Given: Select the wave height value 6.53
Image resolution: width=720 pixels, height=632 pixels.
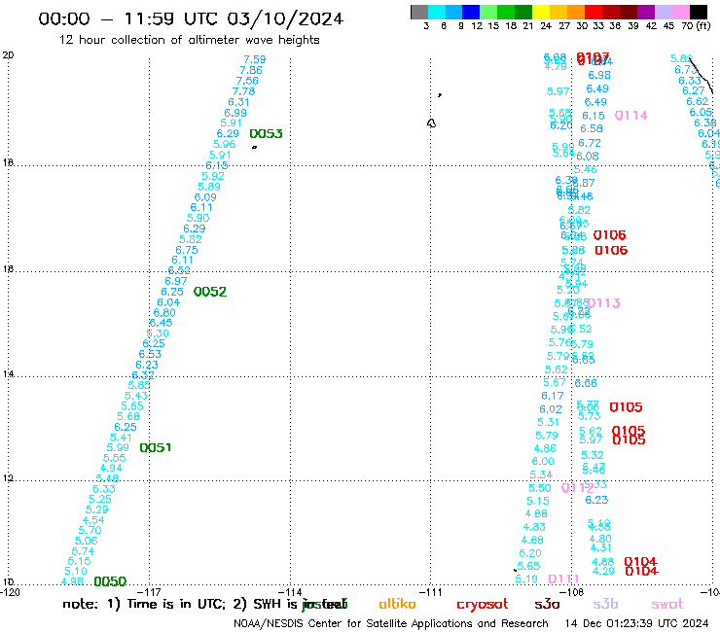Looking at the screenshot, I should coord(150,354).
